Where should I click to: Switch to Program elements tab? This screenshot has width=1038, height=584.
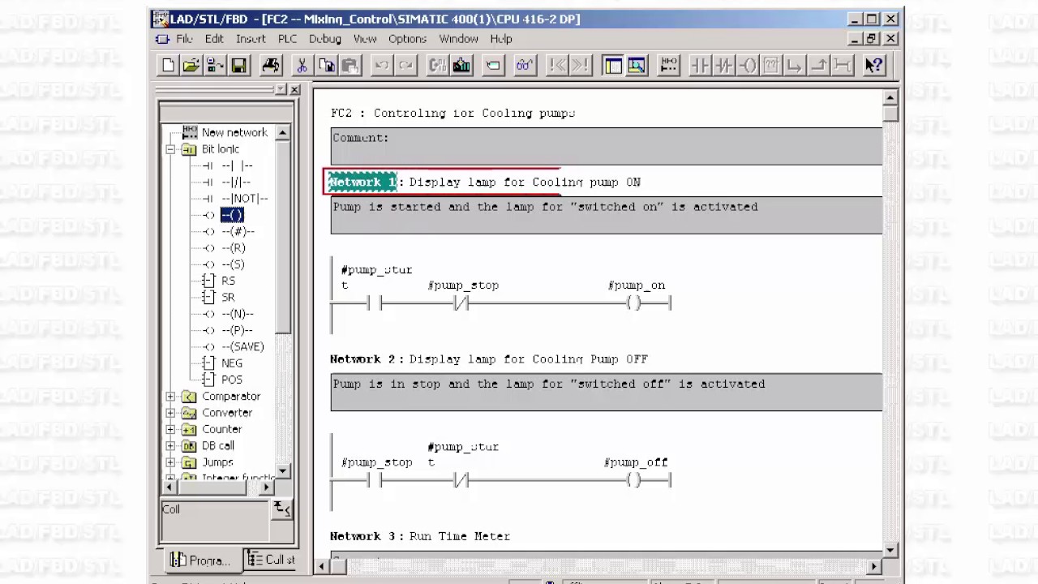(199, 560)
